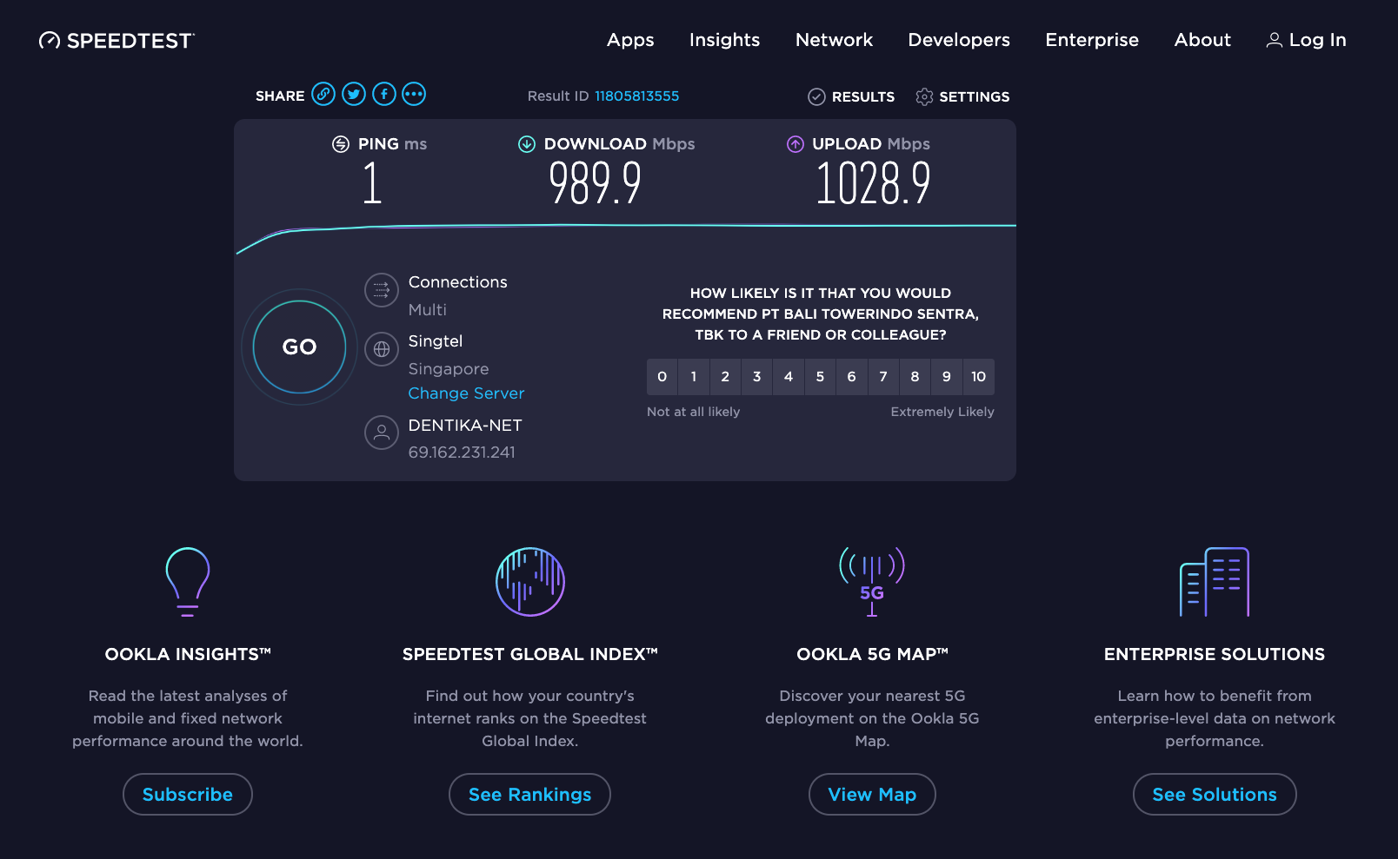Click the Speedtest logo
The width and height of the screenshot is (1398, 859).
116,41
